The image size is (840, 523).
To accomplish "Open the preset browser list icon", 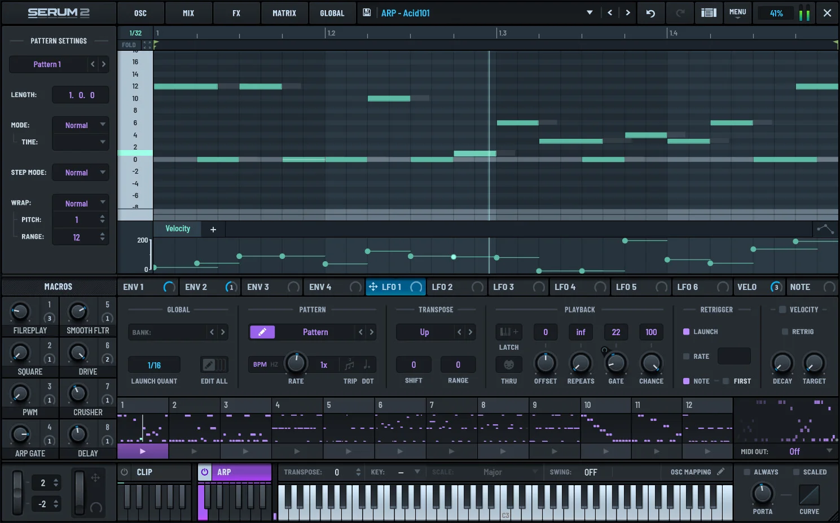I will [x=709, y=13].
